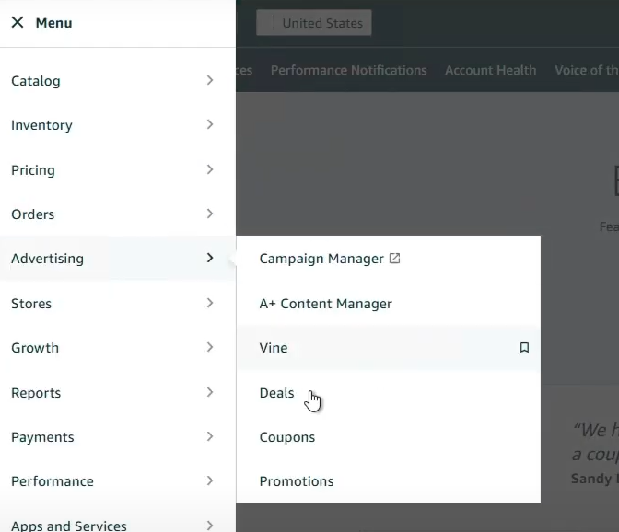Expand the Pricing chevron arrow
This screenshot has width=619, height=532.
point(210,169)
